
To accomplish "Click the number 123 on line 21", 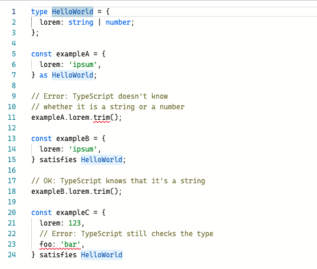I will (75, 223).
